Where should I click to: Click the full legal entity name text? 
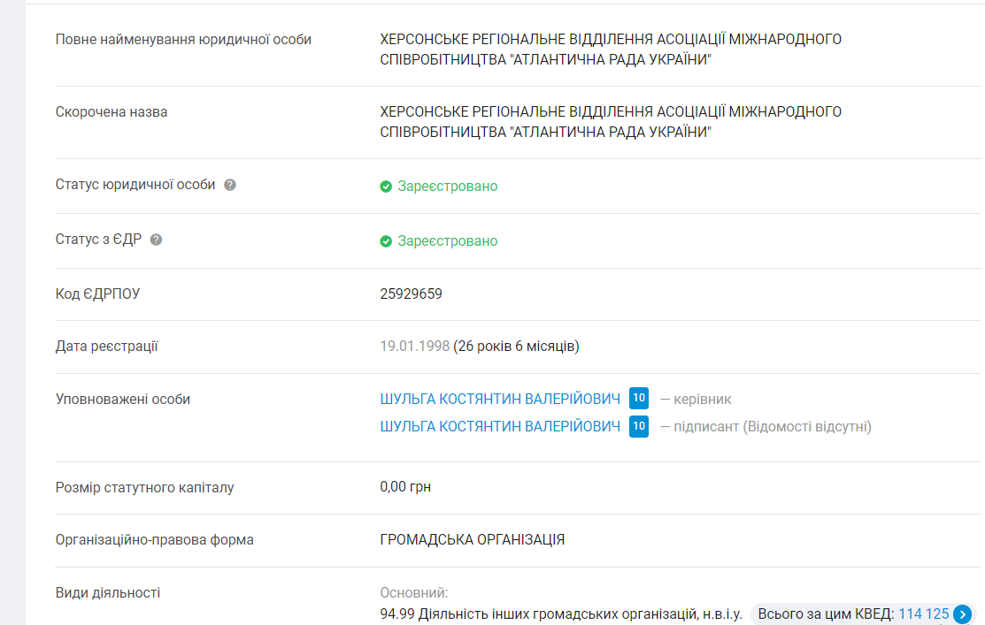(x=610, y=50)
